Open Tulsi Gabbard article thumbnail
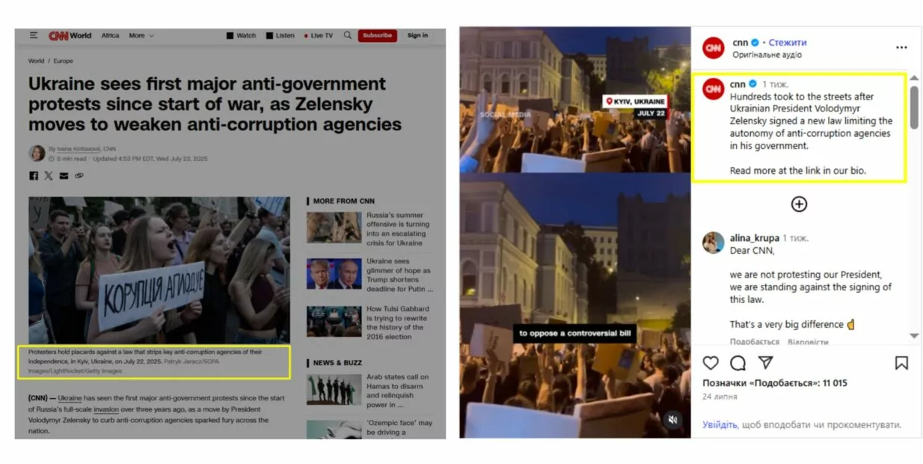 tap(334, 321)
